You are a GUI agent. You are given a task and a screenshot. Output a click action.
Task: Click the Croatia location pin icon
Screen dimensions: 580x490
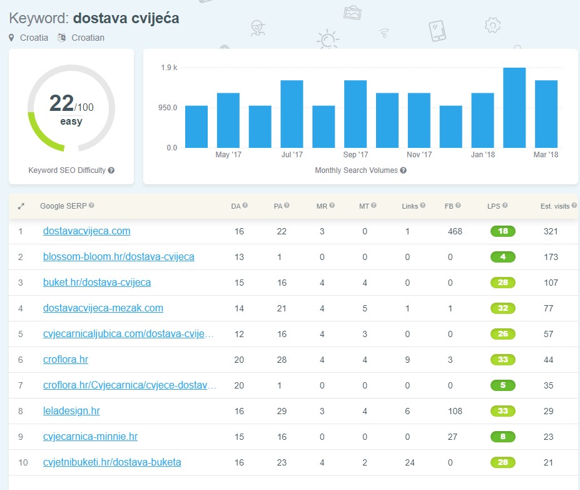click(x=11, y=38)
